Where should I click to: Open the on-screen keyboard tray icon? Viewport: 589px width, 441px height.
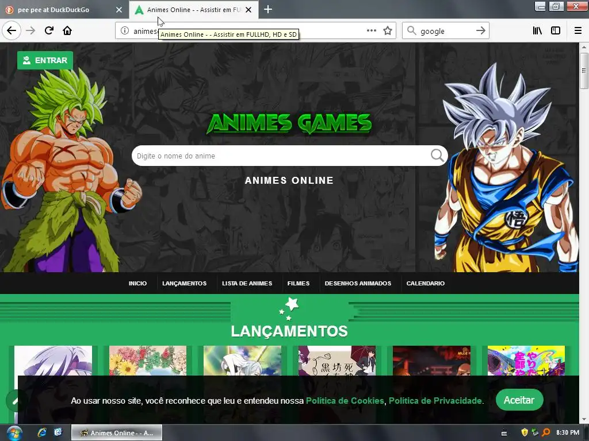click(x=504, y=433)
